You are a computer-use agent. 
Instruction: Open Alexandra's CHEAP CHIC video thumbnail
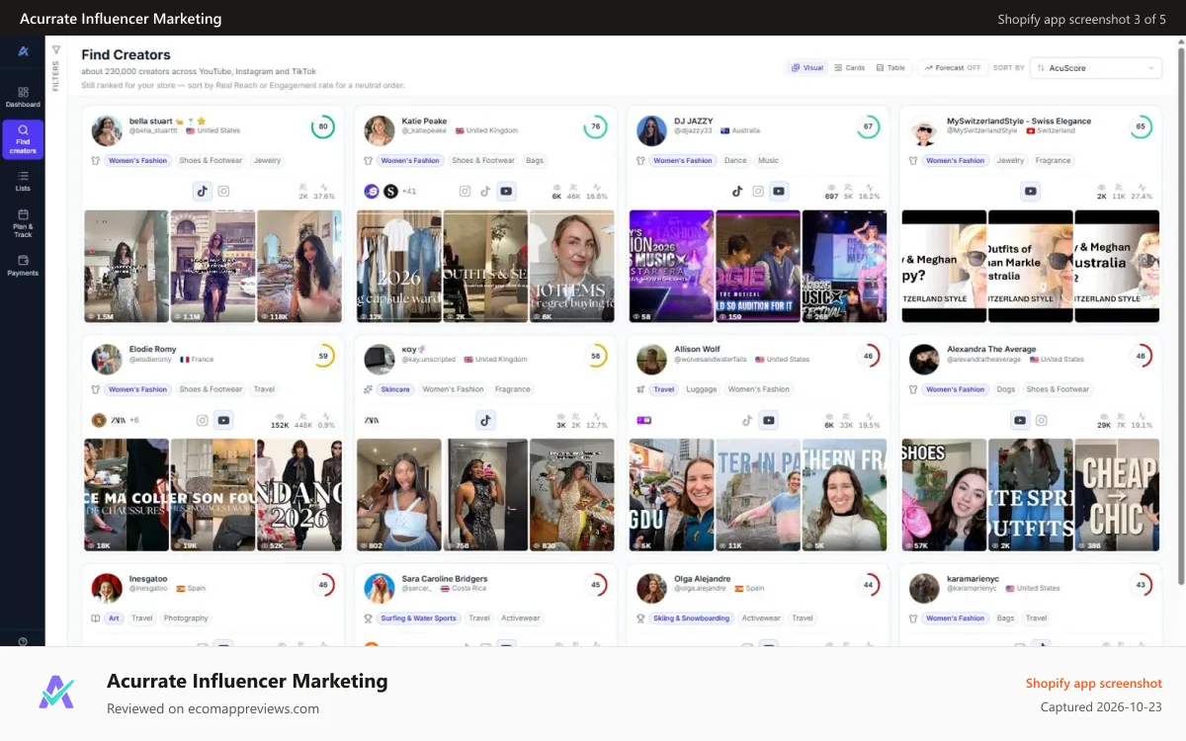1117,495
